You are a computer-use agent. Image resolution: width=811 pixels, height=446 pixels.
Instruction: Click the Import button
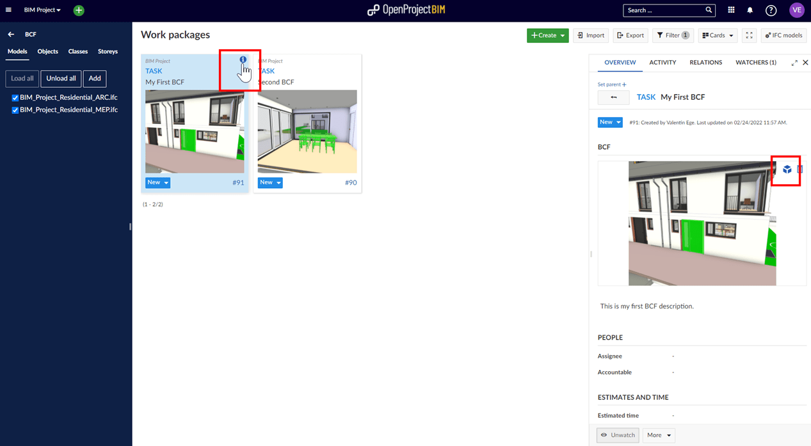pyautogui.click(x=590, y=35)
